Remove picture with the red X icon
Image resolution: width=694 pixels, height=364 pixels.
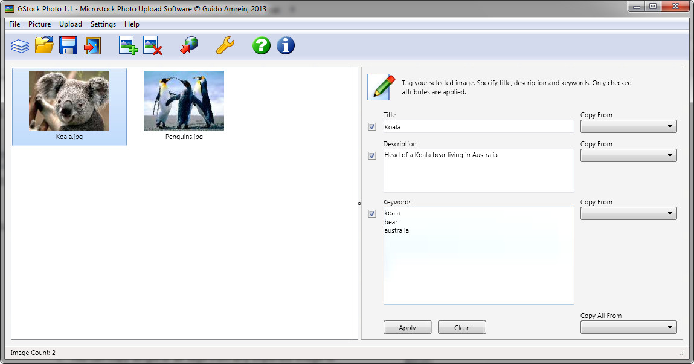(153, 45)
